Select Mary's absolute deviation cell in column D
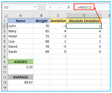112x93 pixels. (x=84, y=31)
